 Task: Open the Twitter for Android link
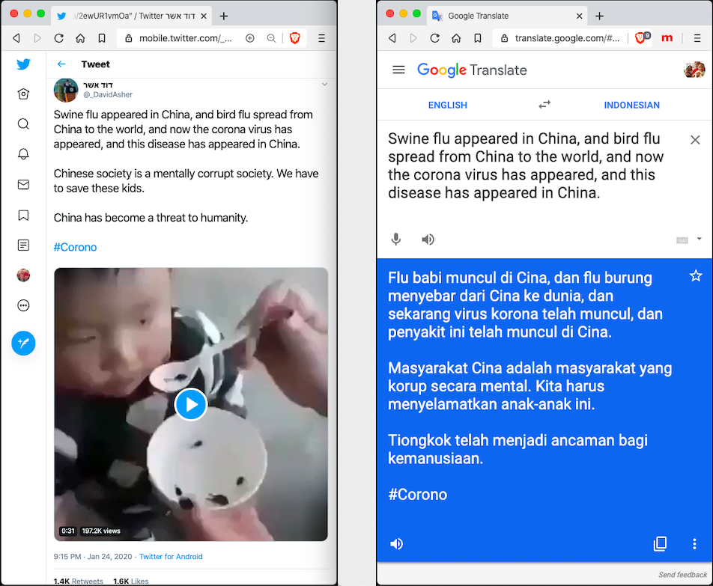pos(171,557)
